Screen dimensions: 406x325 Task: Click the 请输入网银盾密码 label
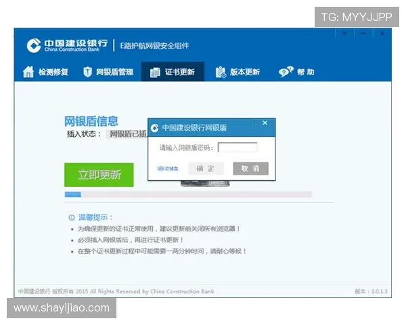(187, 148)
